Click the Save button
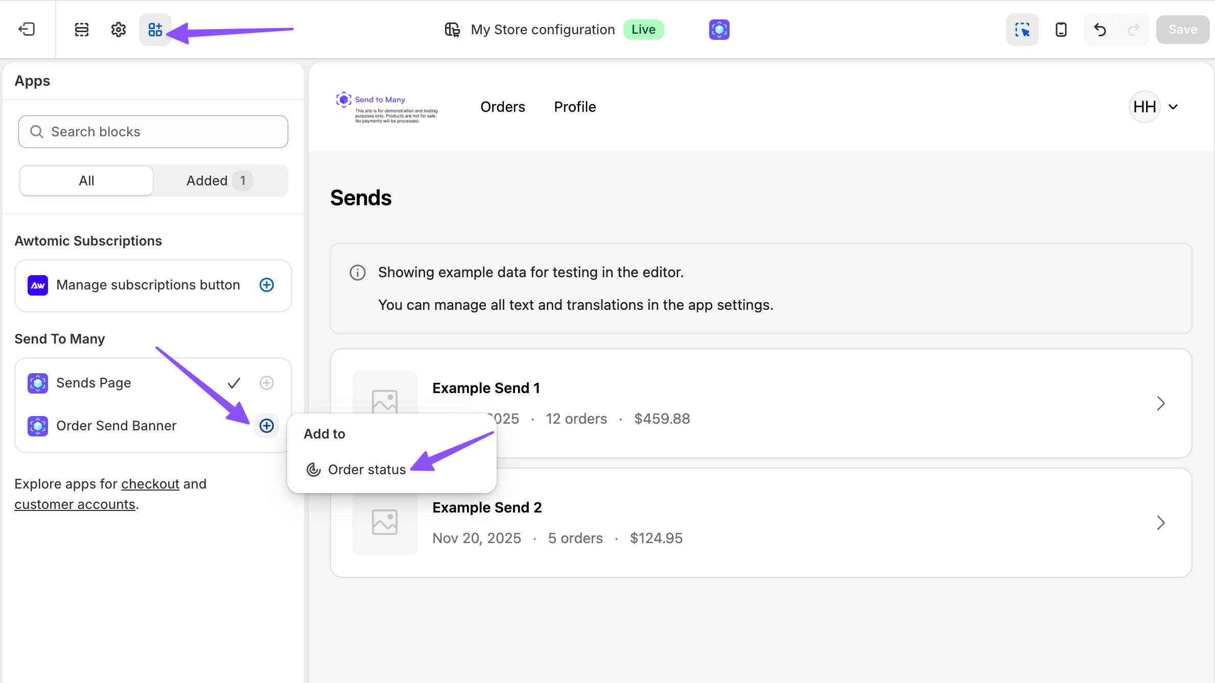Viewport: 1215px width, 683px height. point(1182,29)
